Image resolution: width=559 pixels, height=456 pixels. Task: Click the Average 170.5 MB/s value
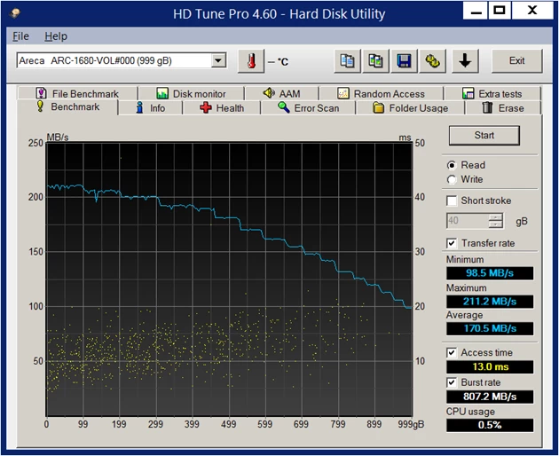pyautogui.click(x=490, y=329)
